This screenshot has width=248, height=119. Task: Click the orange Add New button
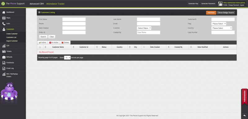point(211,13)
